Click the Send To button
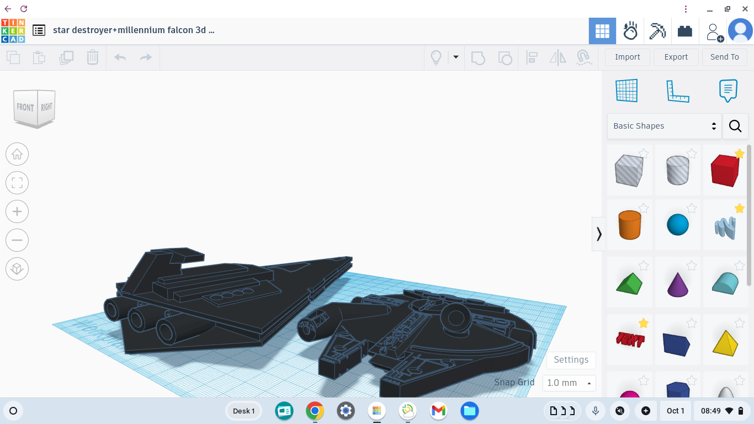This screenshot has width=754, height=424. coord(725,57)
